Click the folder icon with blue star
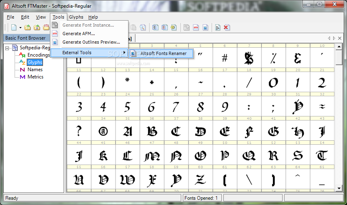Viewport: 347px width, 205px height. [x=37, y=27]
